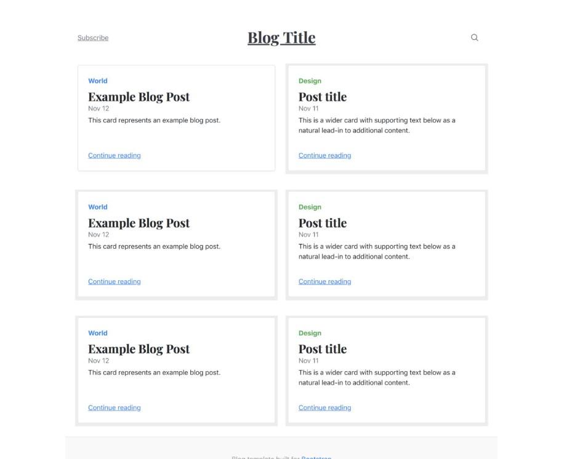Open search using the magnifier icon
The height and width of the screenshot is (459, 564).
[474, 37]
